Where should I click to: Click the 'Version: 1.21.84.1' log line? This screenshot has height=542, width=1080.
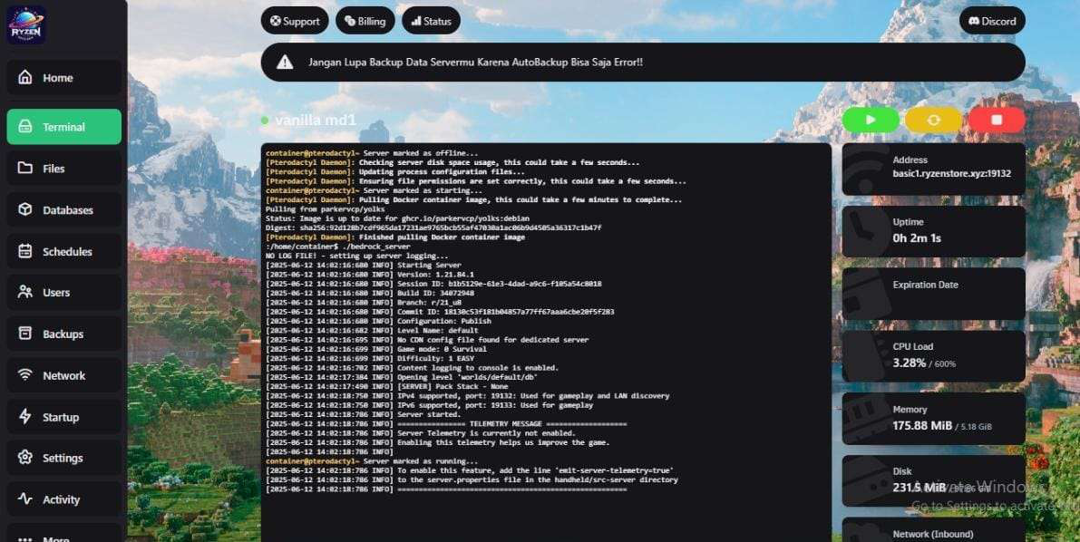[370, 274]
